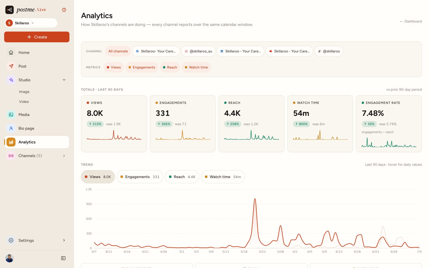The image size is (429, 268).
Task: Click the 315% views change badge
Action: (x=95, y=124)
